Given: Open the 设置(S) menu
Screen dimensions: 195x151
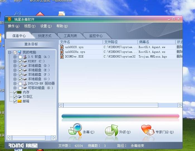Looking at the screenshot, I should (x=46, y=26).
